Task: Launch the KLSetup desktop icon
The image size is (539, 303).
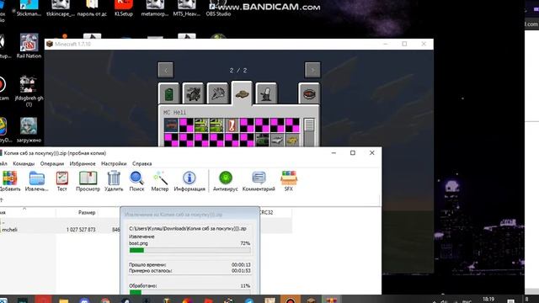Action: [x=124, y=8]
